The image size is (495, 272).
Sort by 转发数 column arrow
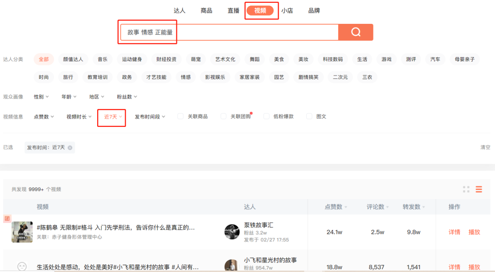click(423, 207)
